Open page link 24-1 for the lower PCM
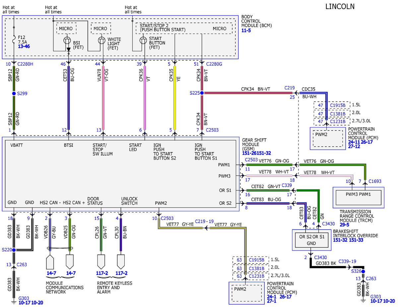The height and width of the screenshot is (307, 398). 272,297
